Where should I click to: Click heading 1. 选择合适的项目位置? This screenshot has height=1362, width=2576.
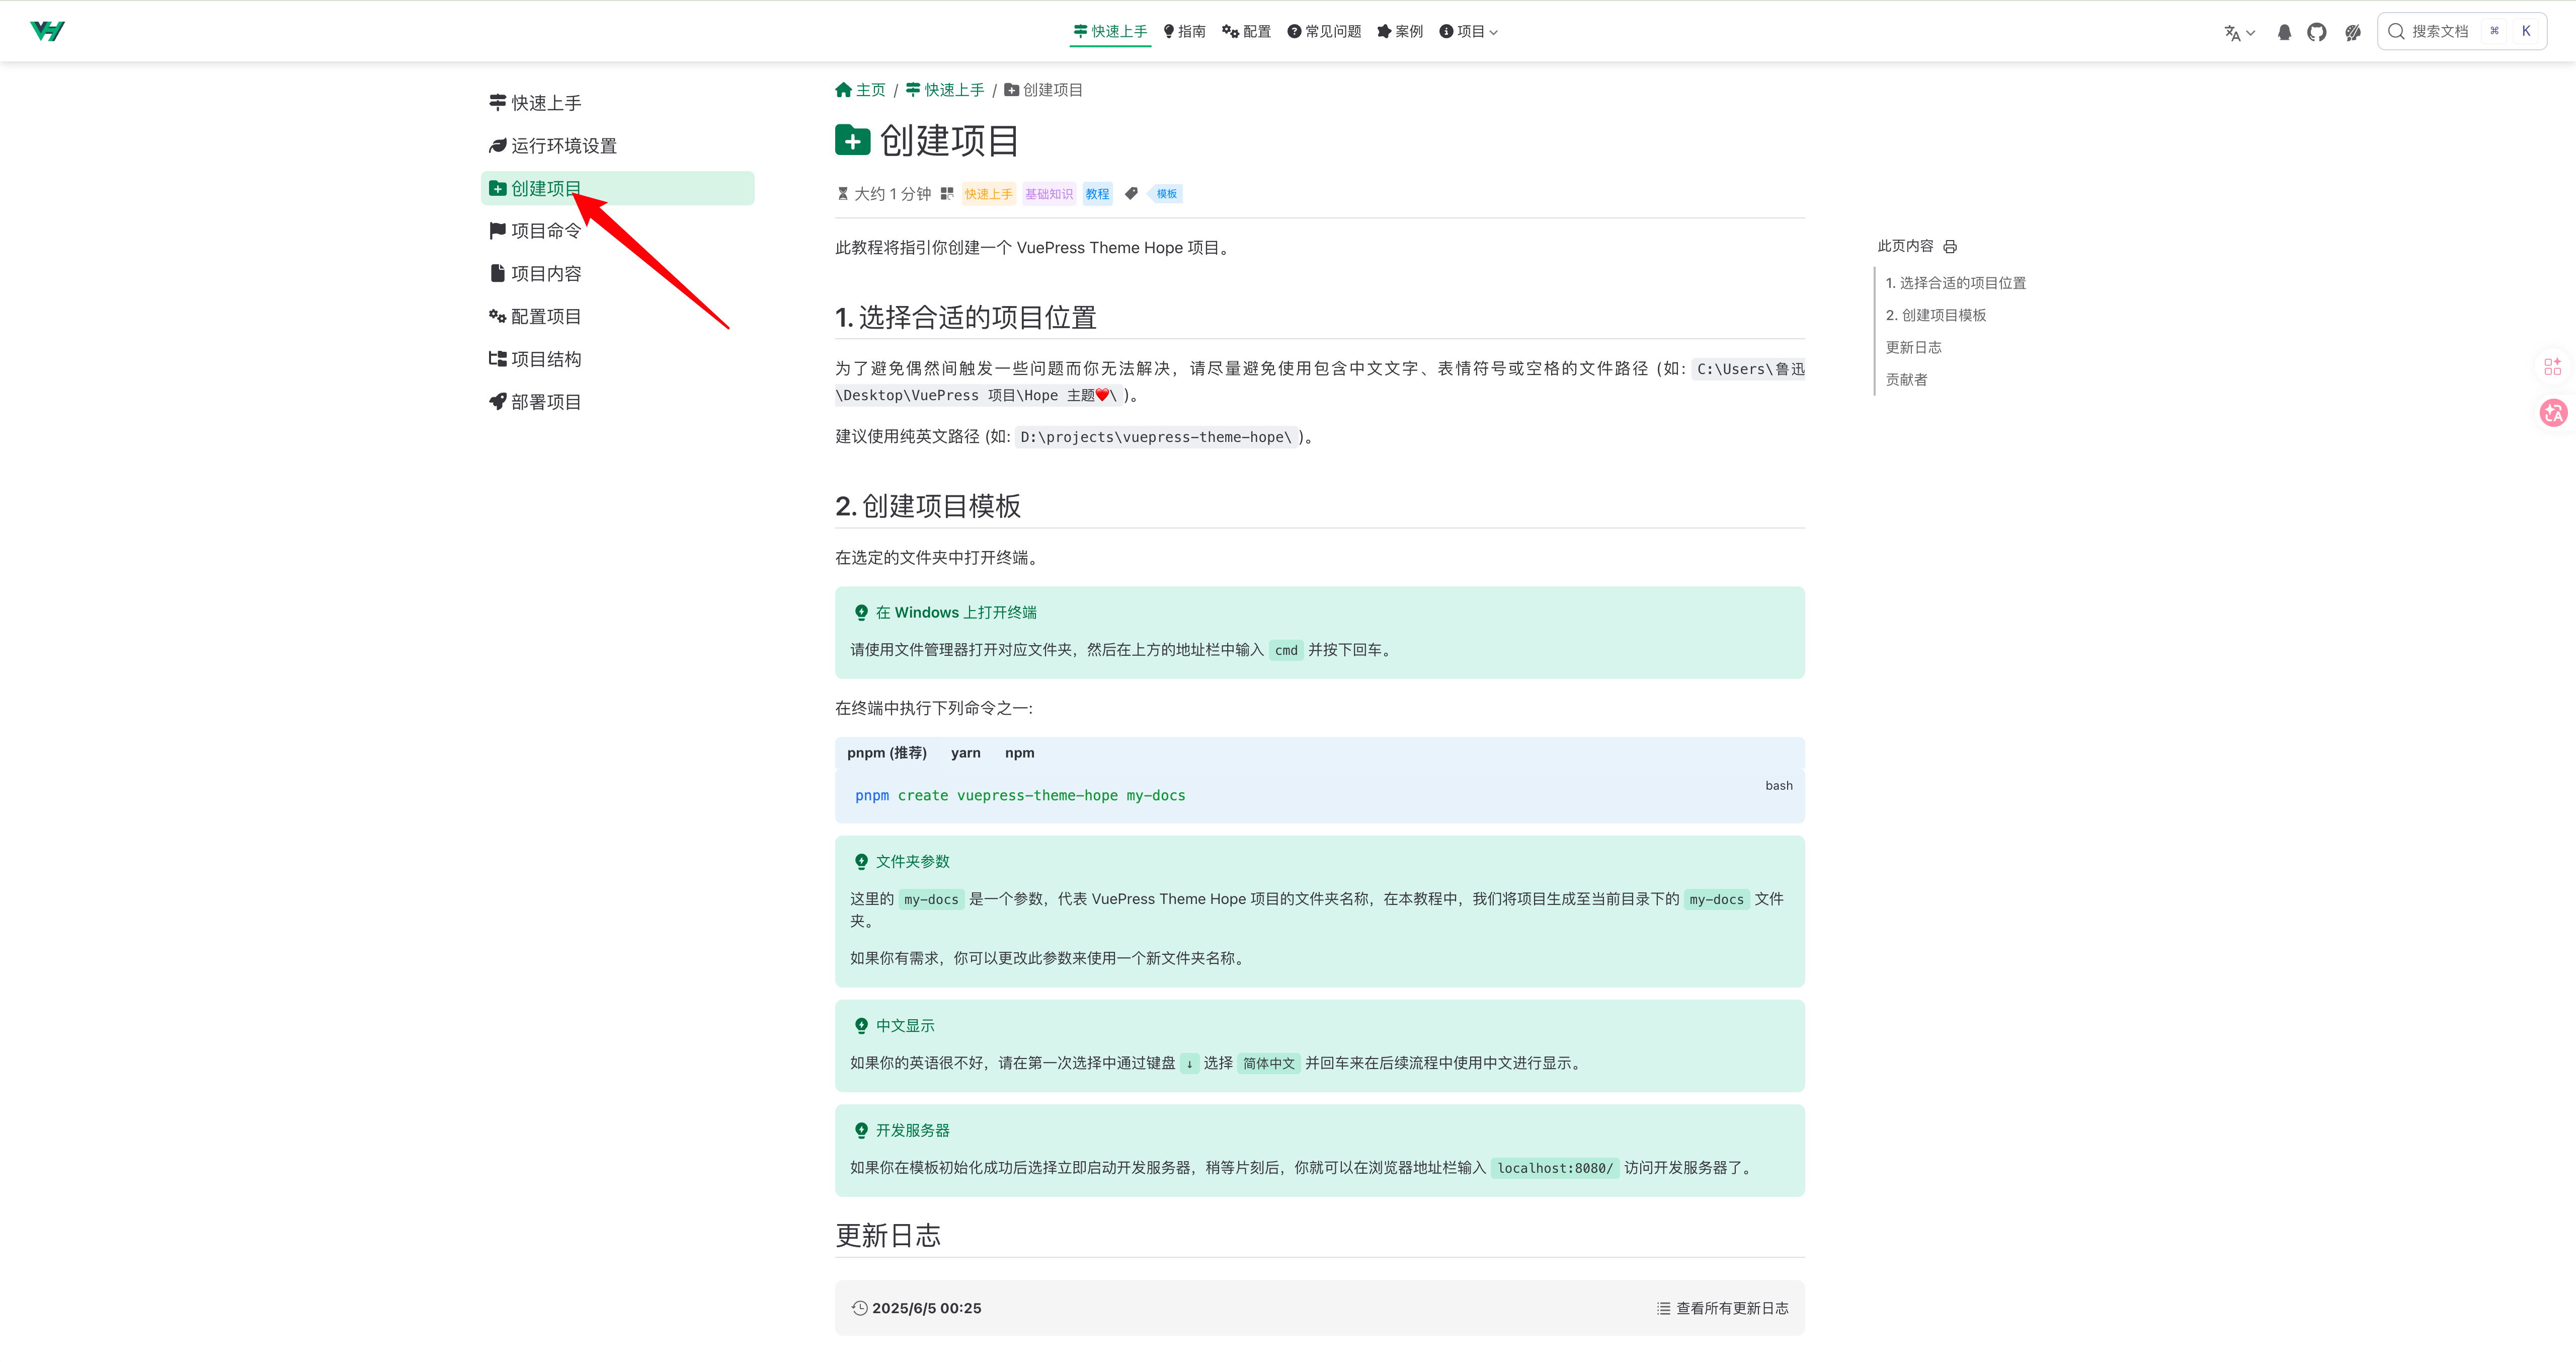click(965, 317)
